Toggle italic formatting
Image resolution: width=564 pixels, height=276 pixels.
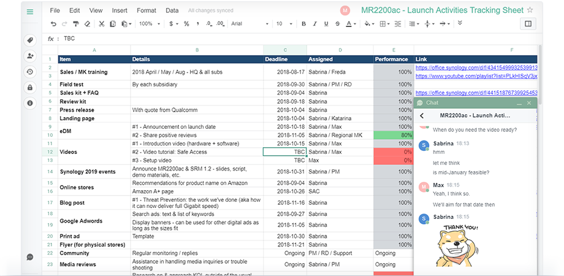coord(314,24)
